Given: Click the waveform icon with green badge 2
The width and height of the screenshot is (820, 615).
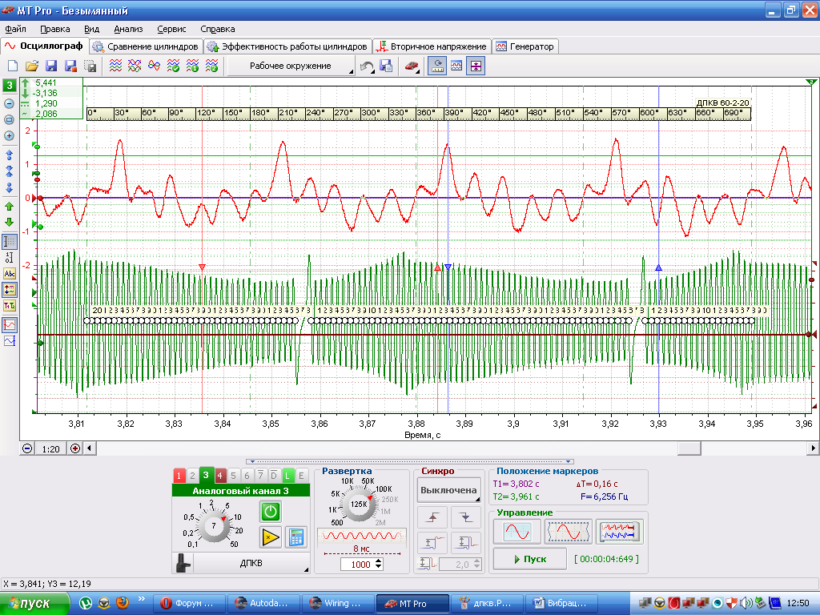Looking at the screenshot, I should 211,66.
